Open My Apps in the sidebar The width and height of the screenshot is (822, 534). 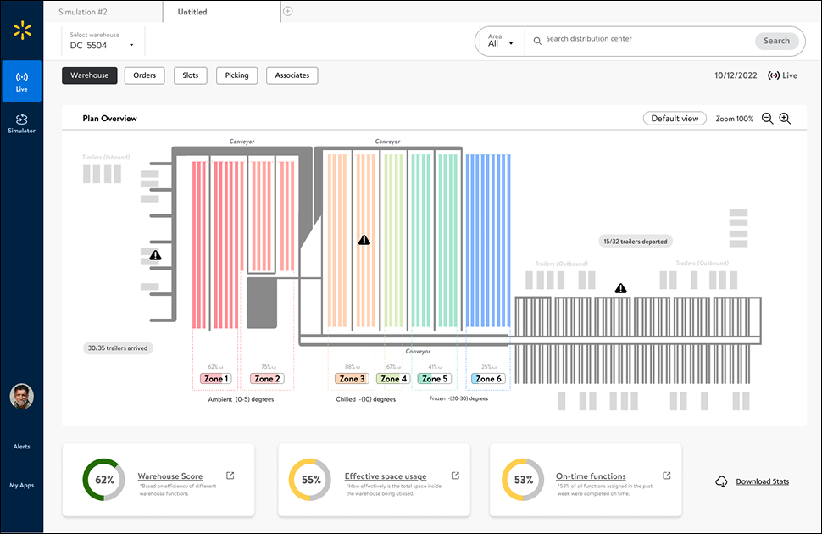[x=21, y=485]
